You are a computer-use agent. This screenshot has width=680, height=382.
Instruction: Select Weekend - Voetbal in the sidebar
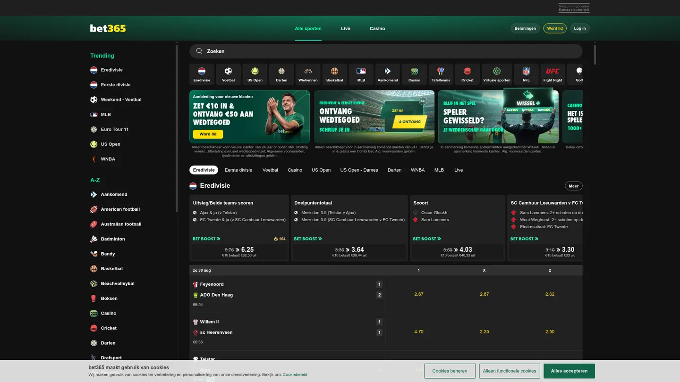pos(116,100)
